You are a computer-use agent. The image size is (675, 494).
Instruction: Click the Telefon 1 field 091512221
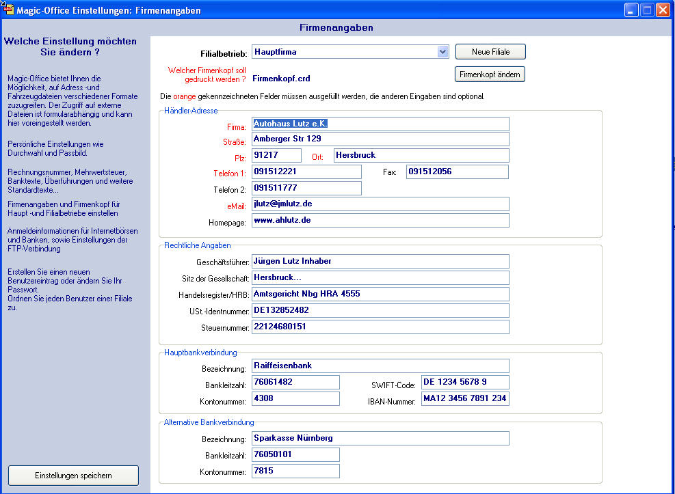click(306, 171)
